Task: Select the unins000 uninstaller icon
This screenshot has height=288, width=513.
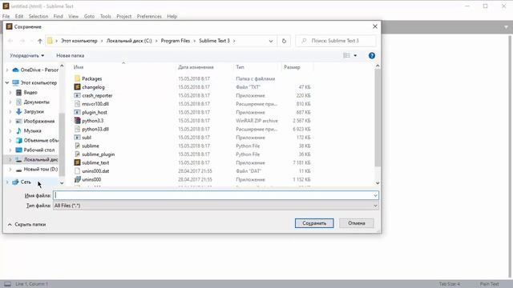Action: pos(77,179)
